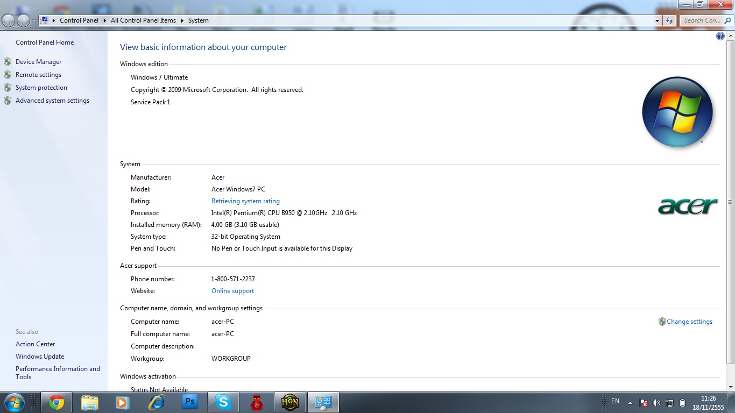The image size is (735, 413).
Task: Open the blue Help question mark
Action: pyautogui.click(x=720, y=36)
